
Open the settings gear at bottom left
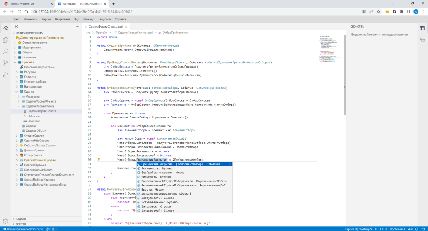pos(6,221)
